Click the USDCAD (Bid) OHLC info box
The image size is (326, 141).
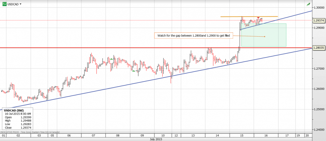[x=18, y=119]
